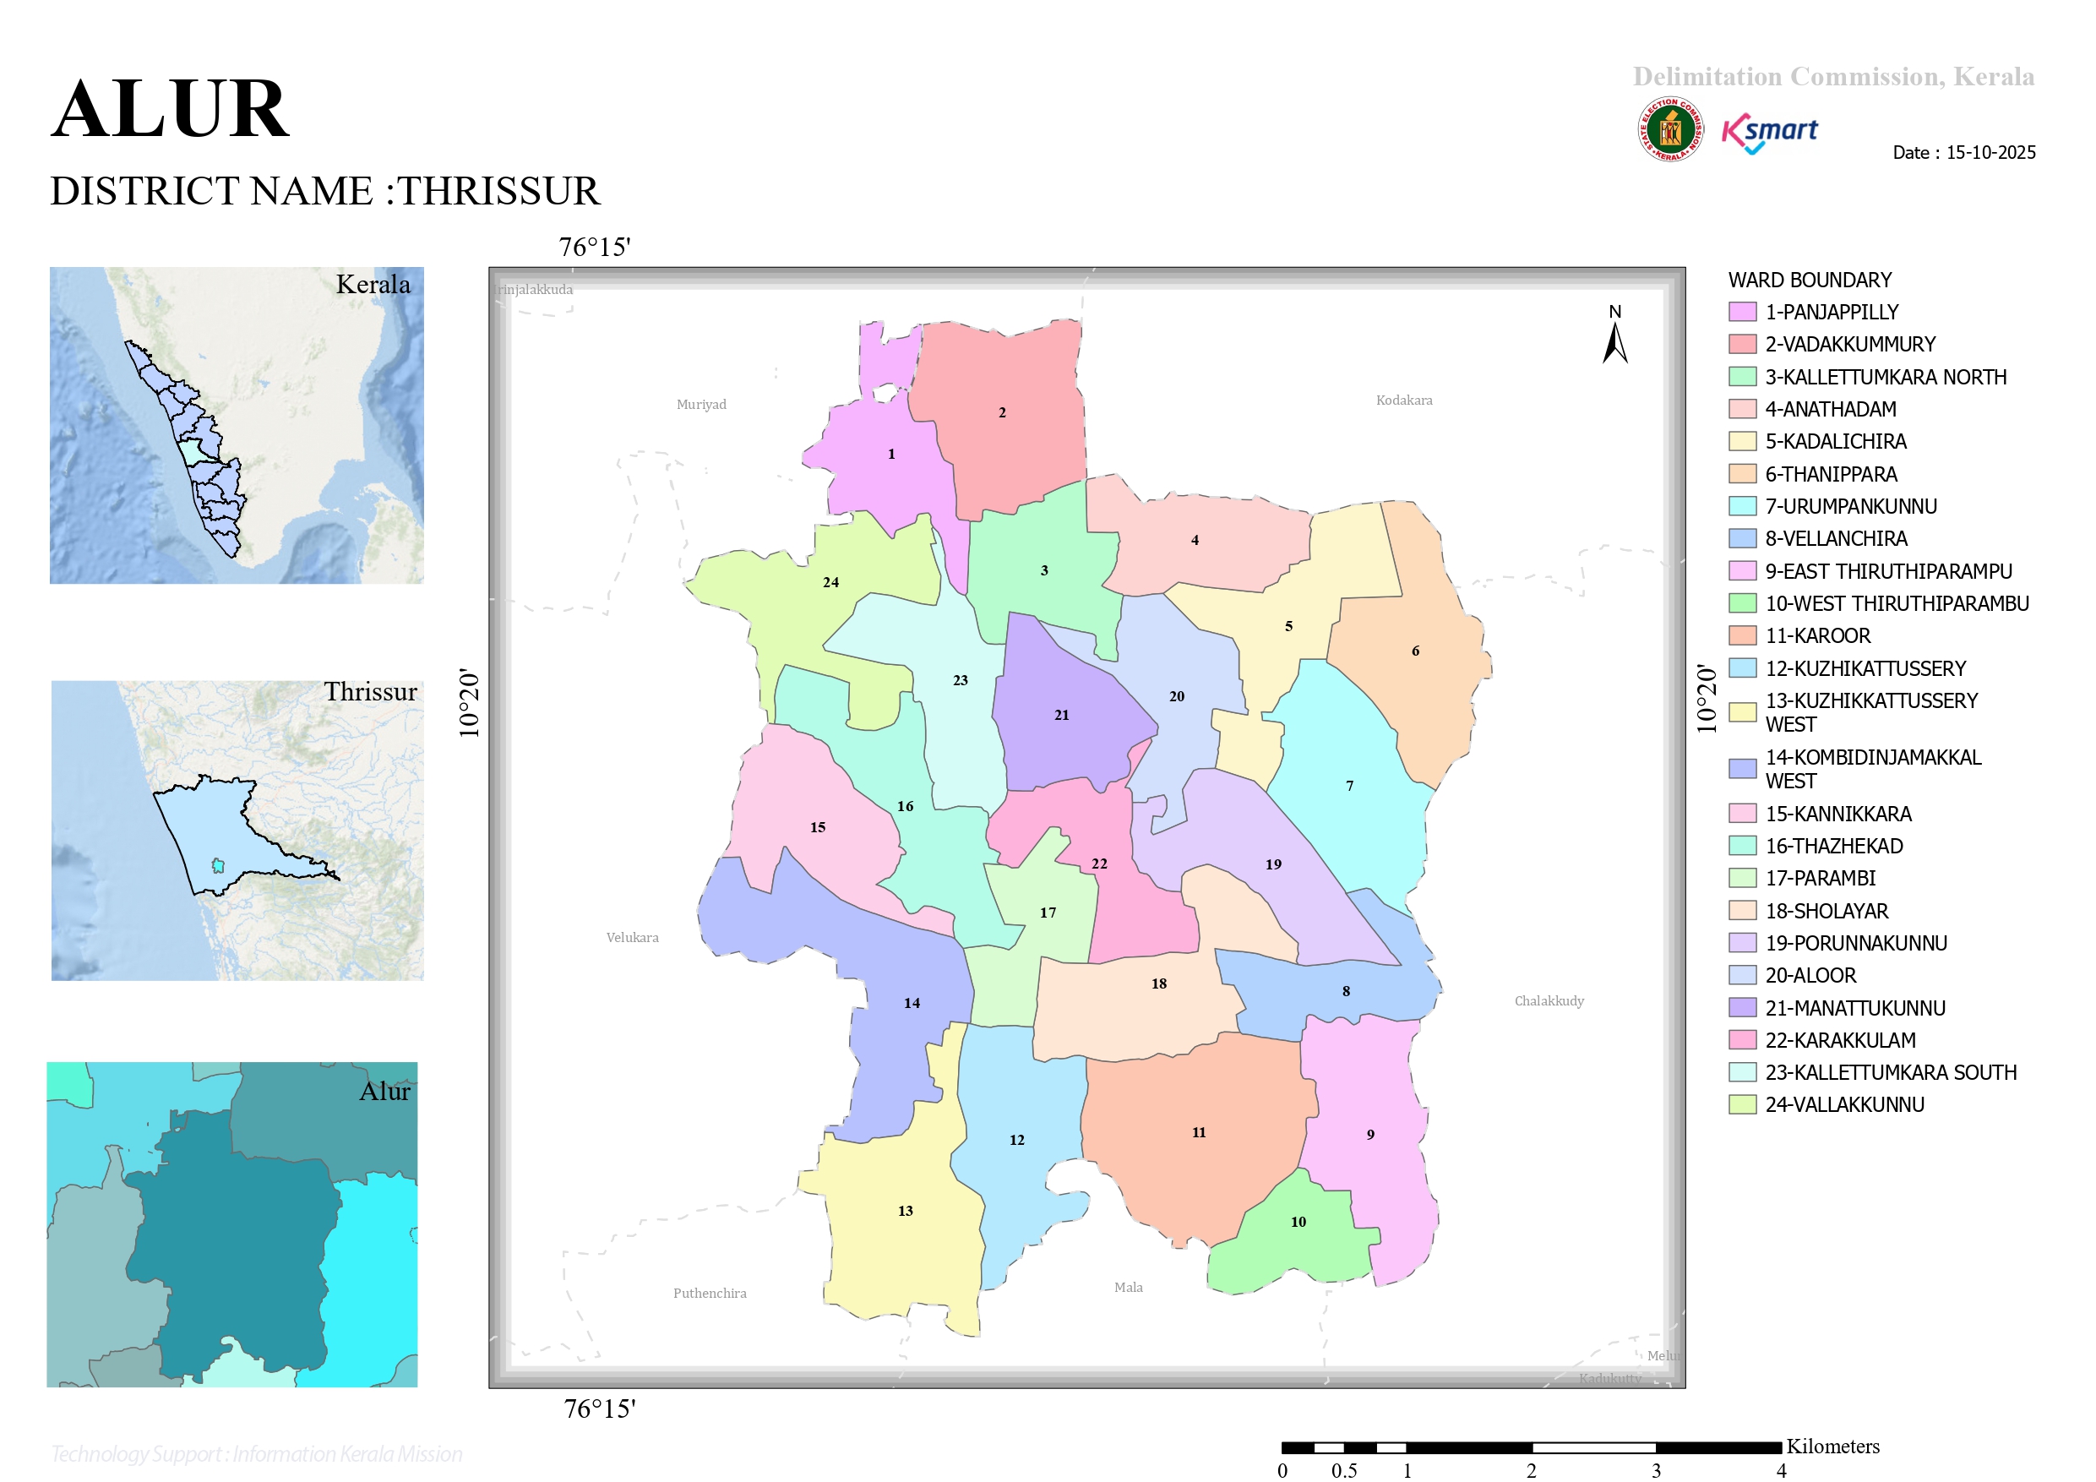Click the 3-KALLETTUMKARA NORTH legend swatch
Image resolution: width=2096 pixels, height=1482 pixels.
click(1742, 376)
